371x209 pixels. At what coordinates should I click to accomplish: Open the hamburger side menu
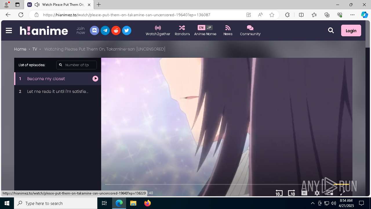[9, 30]
